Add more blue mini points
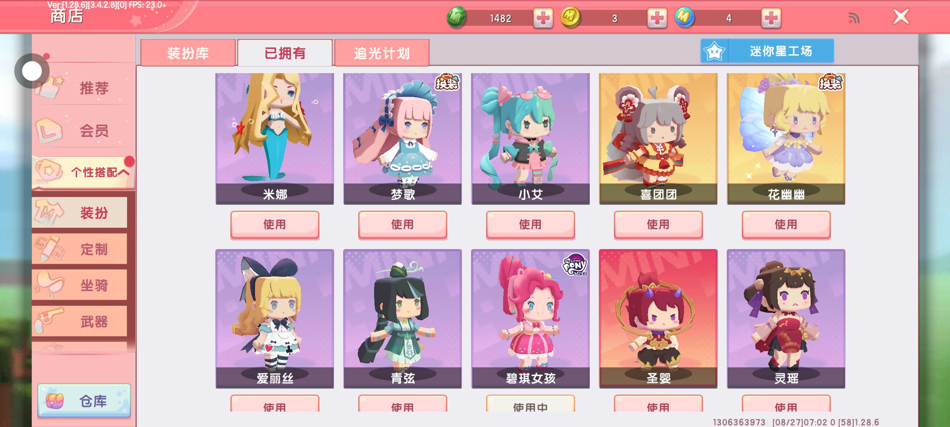Image resolution: width=950 pixels, height=427 pixels. point(771,18)
